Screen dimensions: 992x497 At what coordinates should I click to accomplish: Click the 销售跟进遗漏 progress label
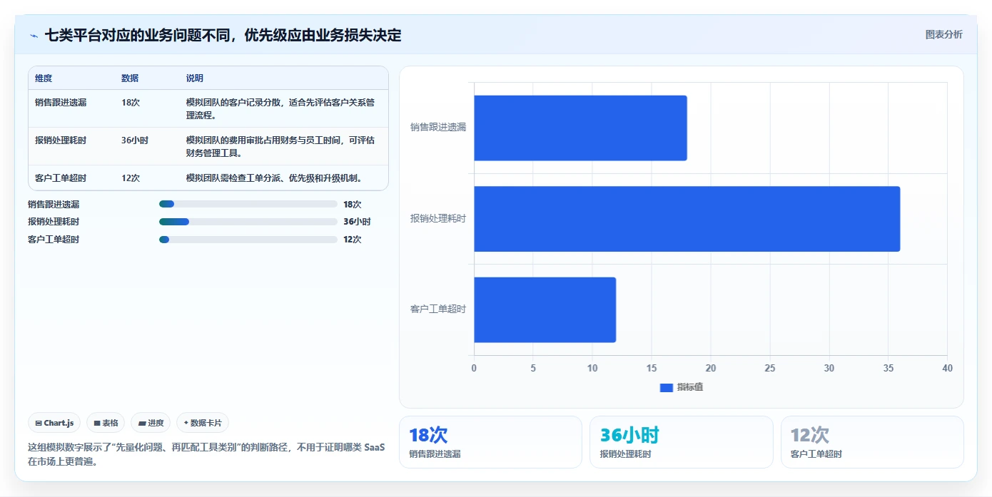click(54, 204)
